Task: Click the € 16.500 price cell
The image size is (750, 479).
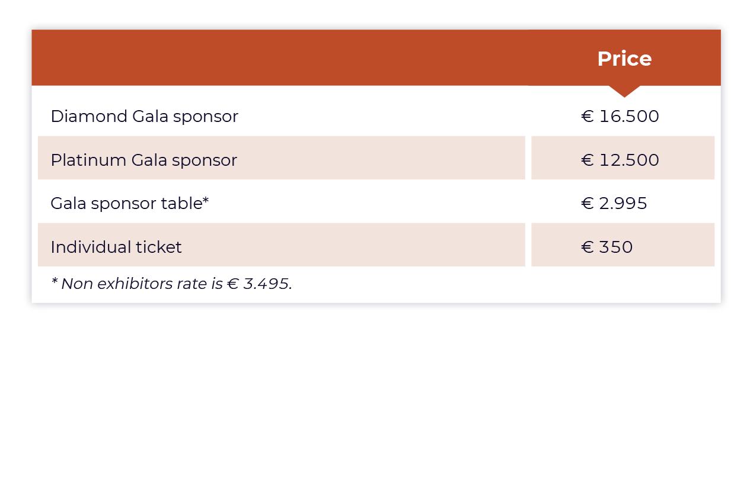Action: click(620, 116)
